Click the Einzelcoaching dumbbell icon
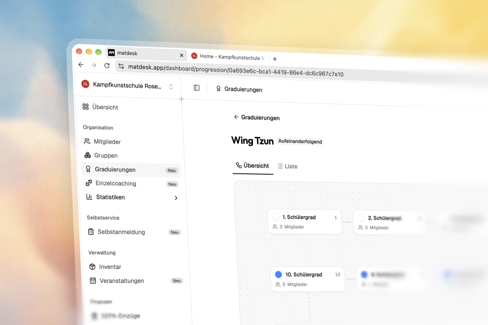The height and width of the screenshot is (325, 488). pos(89,183)
